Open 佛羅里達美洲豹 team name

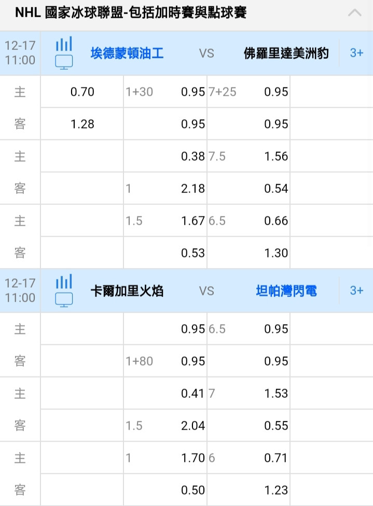[x=286, y=53]
